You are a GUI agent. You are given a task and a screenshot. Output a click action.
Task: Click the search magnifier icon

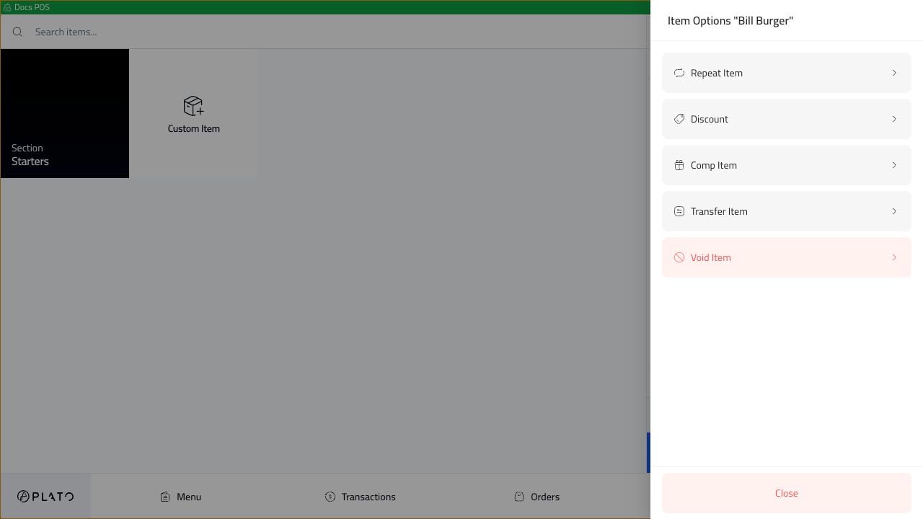(18, 32)
